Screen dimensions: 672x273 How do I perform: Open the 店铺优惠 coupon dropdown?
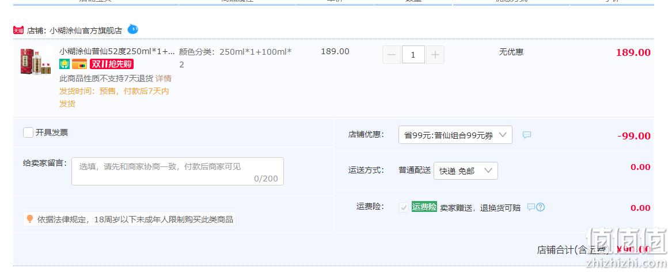(x=455, y=135)
